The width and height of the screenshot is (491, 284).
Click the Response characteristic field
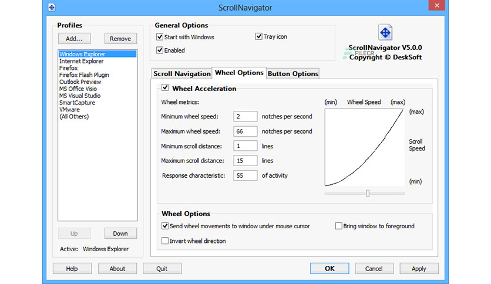point(245,175)
